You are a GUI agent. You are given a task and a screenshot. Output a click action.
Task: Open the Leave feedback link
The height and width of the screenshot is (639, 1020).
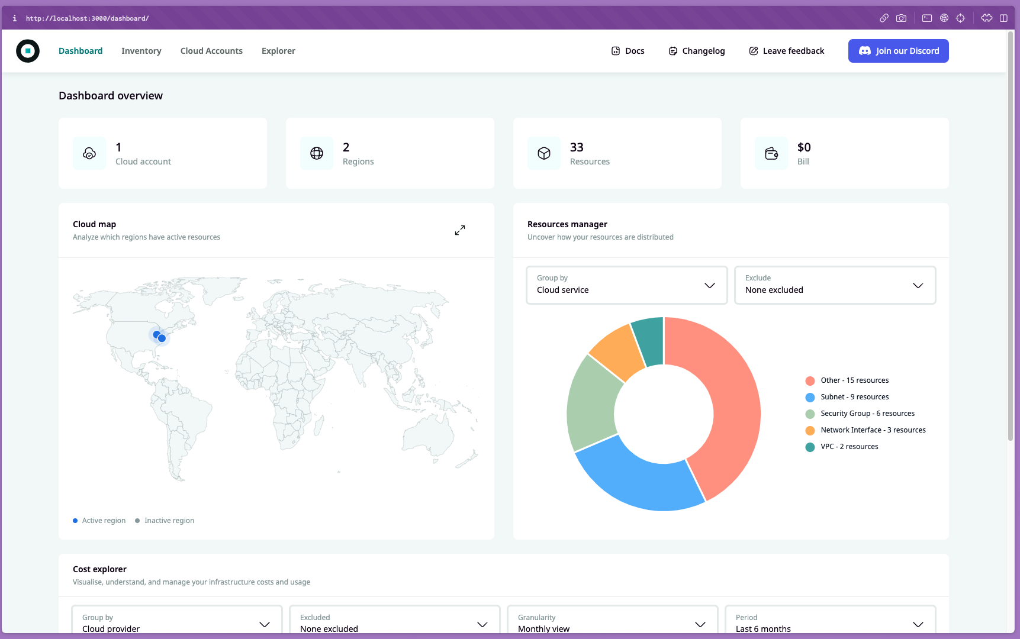pyautogui.click(x=786, y=51)
